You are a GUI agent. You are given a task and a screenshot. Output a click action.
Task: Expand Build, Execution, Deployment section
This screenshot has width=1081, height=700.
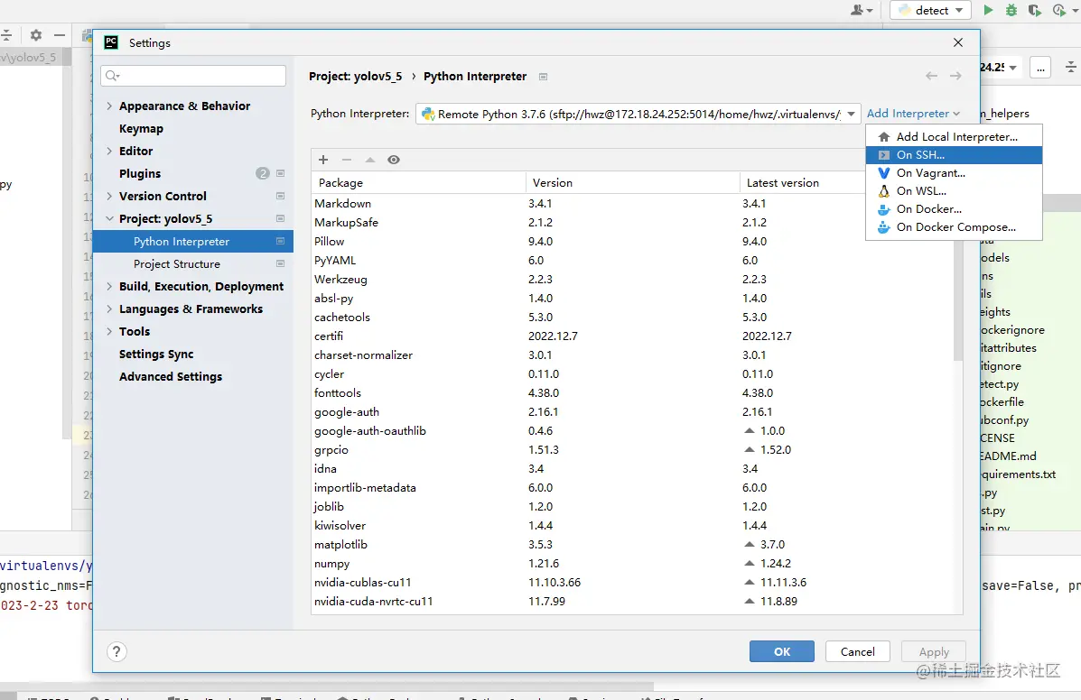(109, 286)
